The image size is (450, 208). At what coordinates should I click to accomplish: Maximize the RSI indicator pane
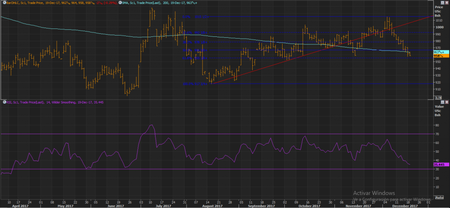coord(442,102)
